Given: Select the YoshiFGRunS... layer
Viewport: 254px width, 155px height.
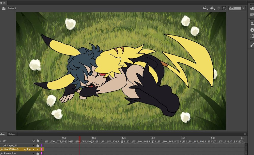Looking at the screenshot, I should (x=12, y=149).
